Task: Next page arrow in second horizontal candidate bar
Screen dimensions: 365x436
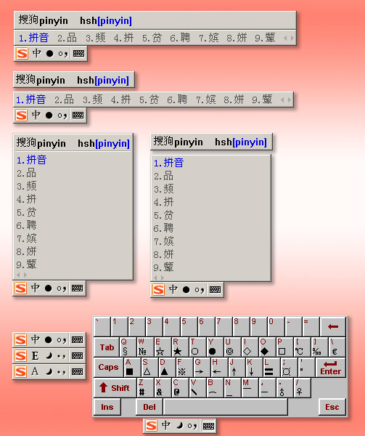Action: click(290, 100)
